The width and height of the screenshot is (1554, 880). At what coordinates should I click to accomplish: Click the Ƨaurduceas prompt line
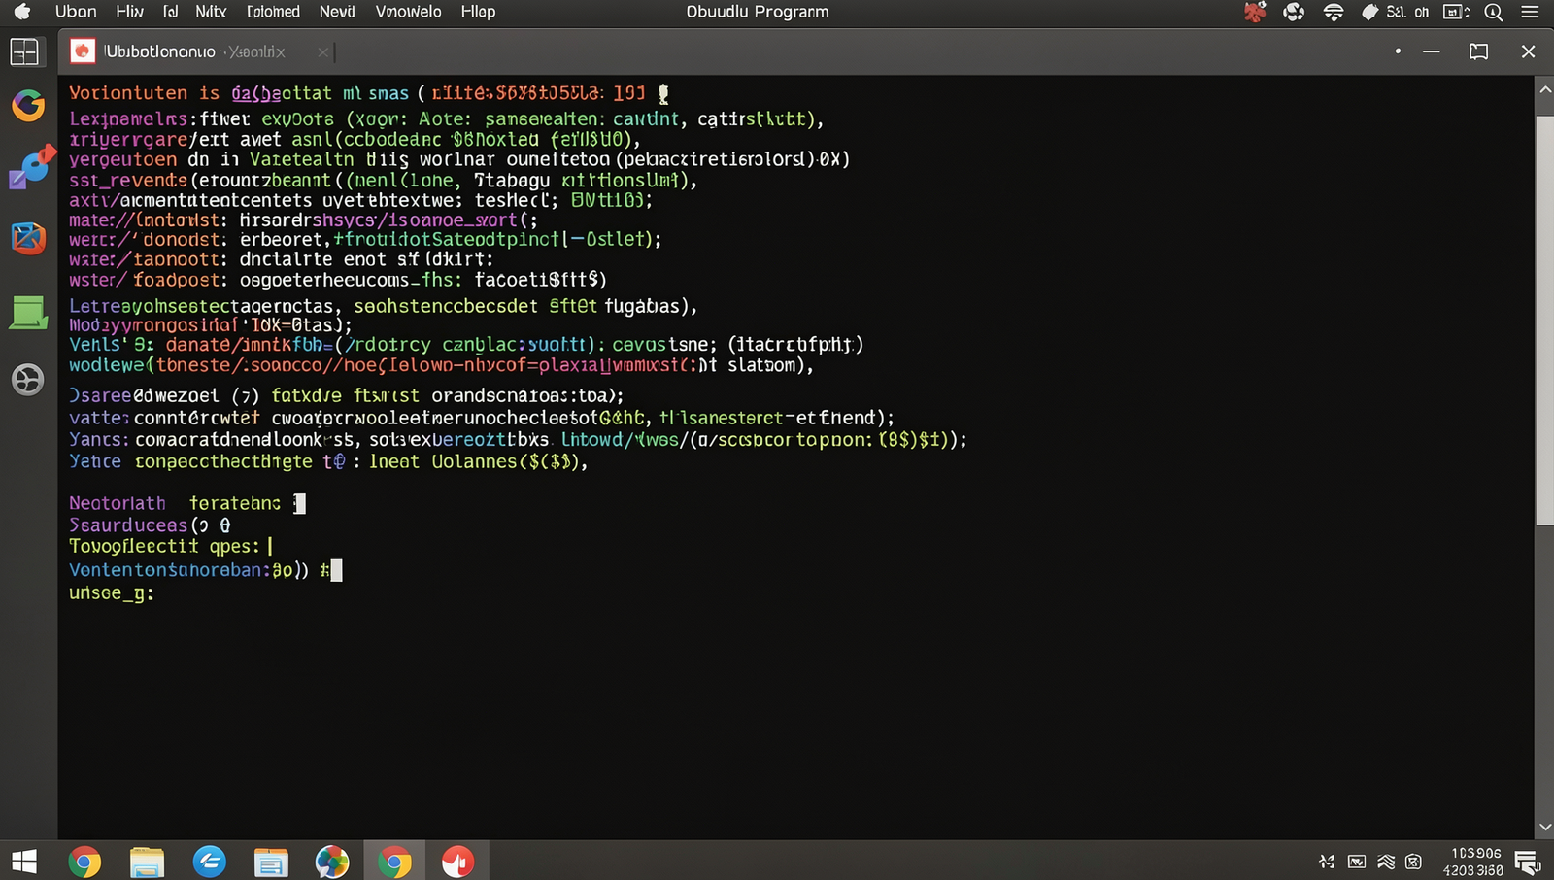tap(150, 525)
